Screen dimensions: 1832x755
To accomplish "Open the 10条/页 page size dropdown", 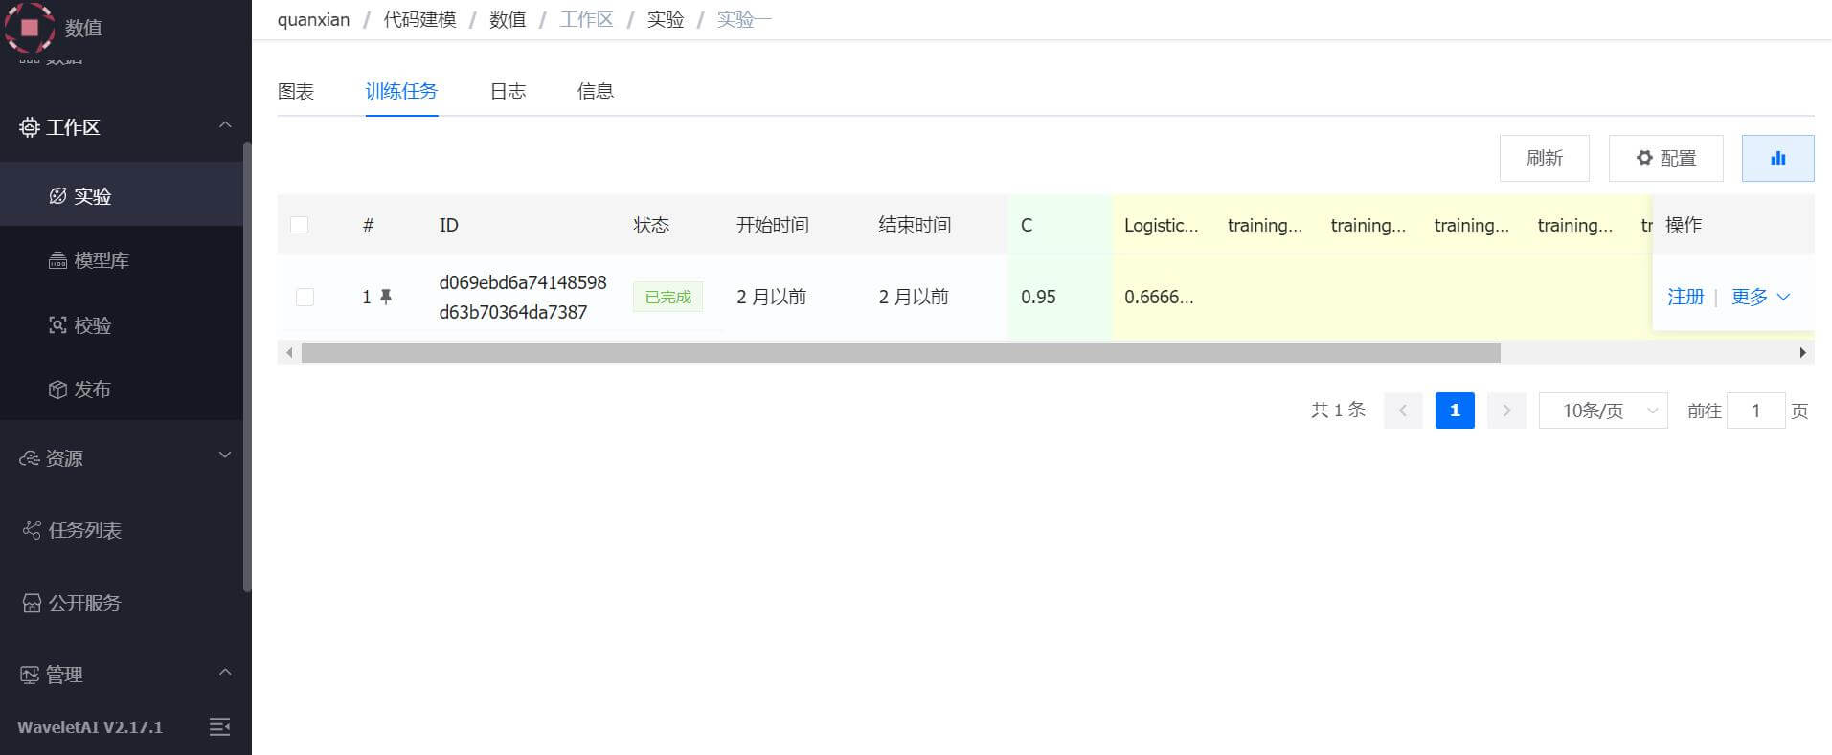I will tap(1602, 411).
